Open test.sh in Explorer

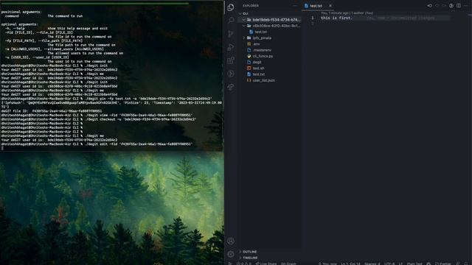[x=258, y=68]
